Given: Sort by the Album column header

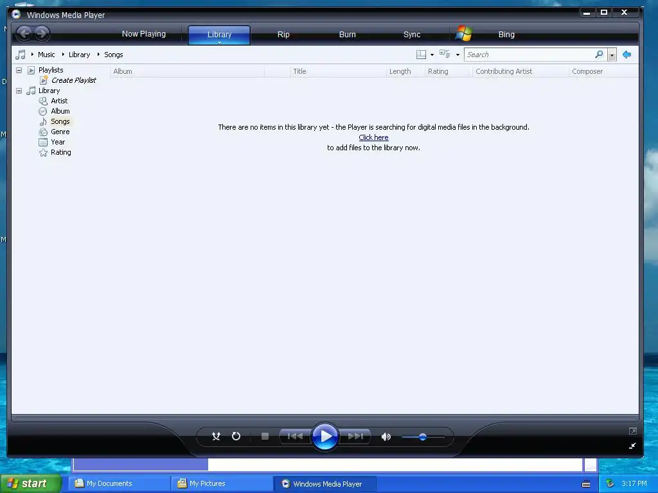Looking at the screenshot, I should 187,71.
